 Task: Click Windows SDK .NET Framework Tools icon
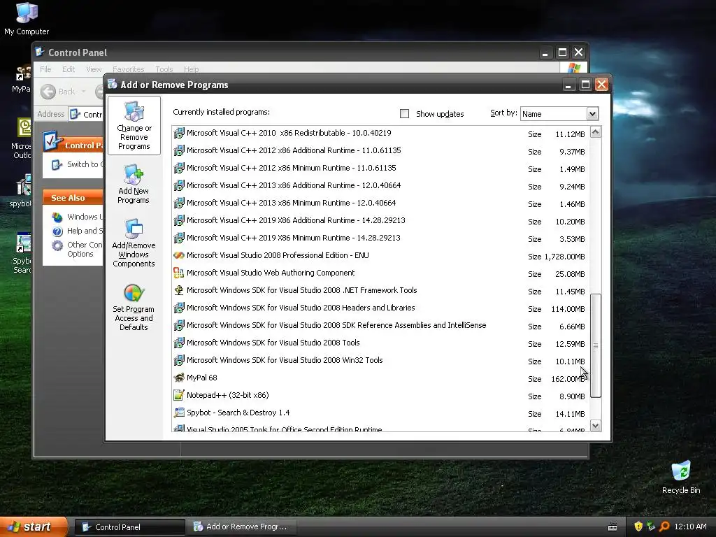pos(179,290)
